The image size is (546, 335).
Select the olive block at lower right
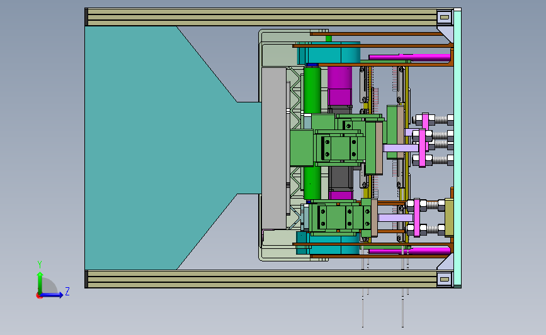449,217
